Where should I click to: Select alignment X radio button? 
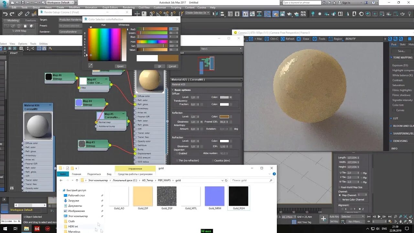click(x=342, y=209)
